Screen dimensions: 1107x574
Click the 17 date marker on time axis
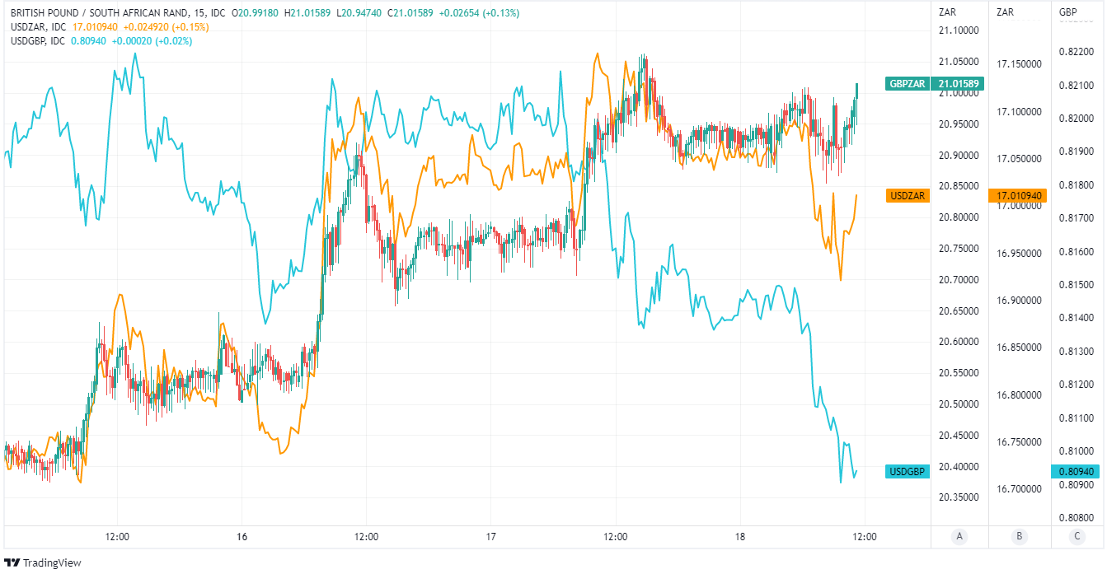coord(490,537)
